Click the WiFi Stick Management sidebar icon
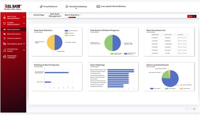Image resolution: width=200 pixels, height=115 pixels. click(4, 17)
